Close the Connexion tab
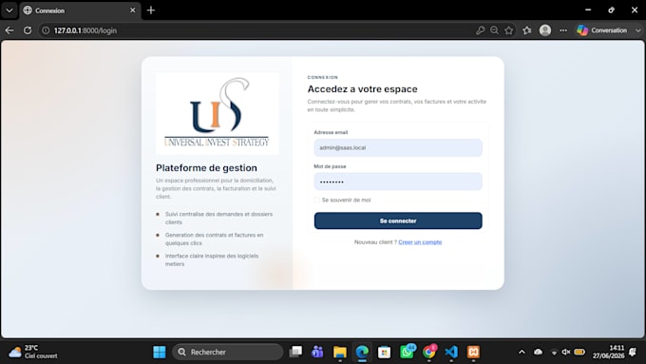This screenshot has height=364, width=646. coord(132,10)
